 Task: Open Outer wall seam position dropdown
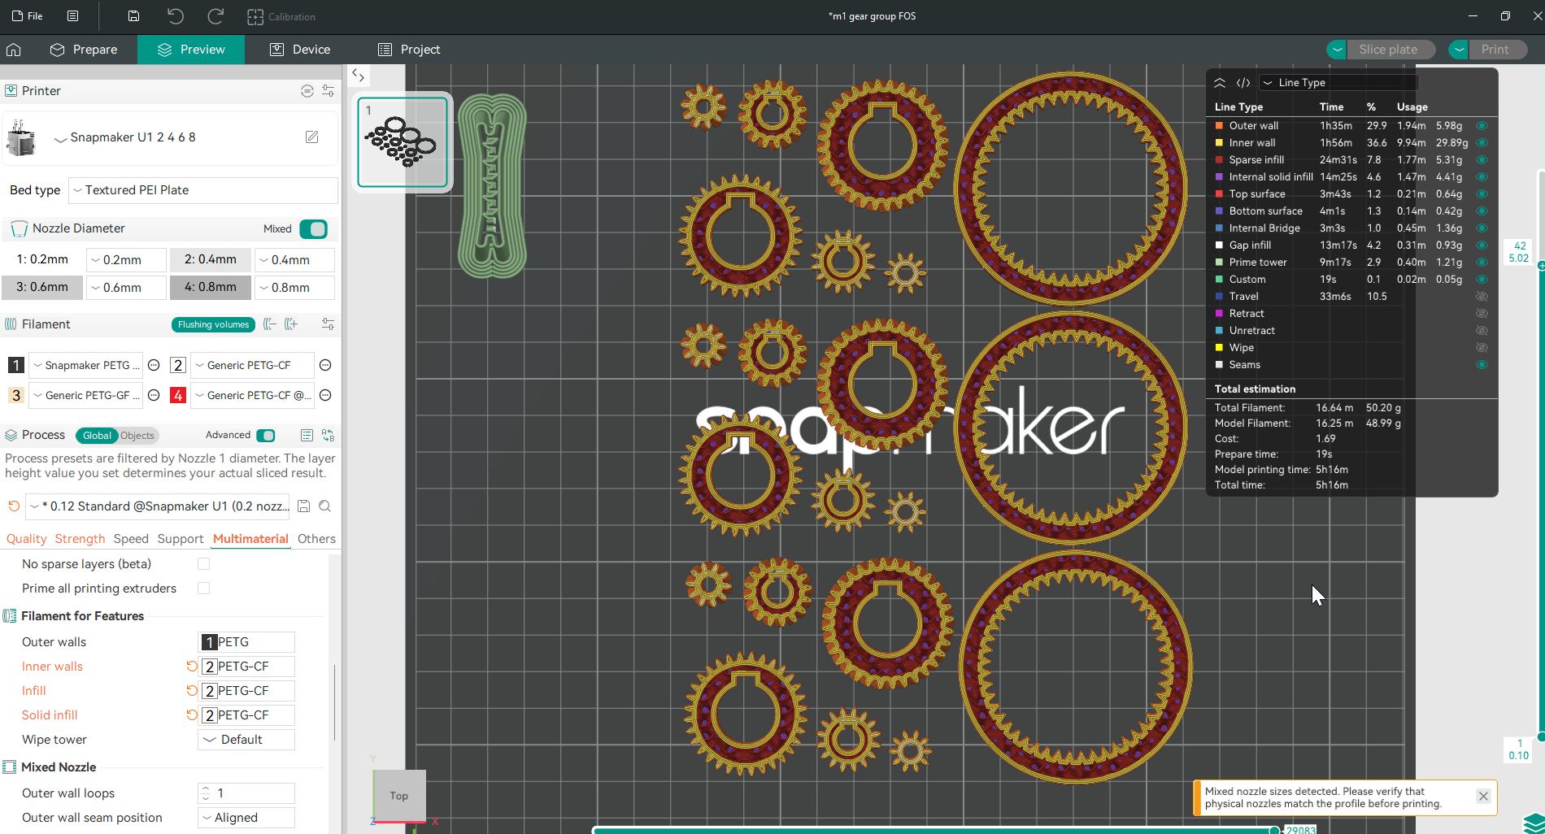246,818
